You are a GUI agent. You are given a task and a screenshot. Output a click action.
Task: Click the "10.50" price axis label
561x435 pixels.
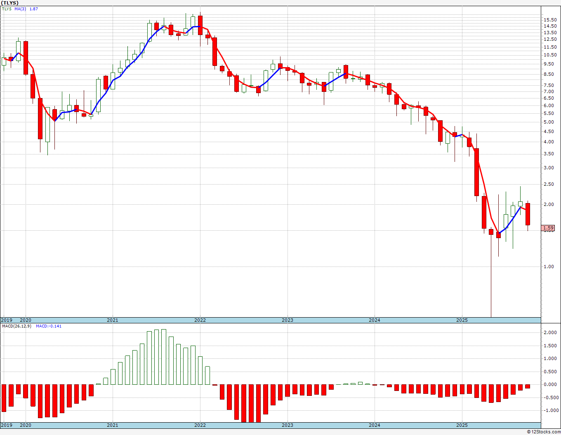549,55
